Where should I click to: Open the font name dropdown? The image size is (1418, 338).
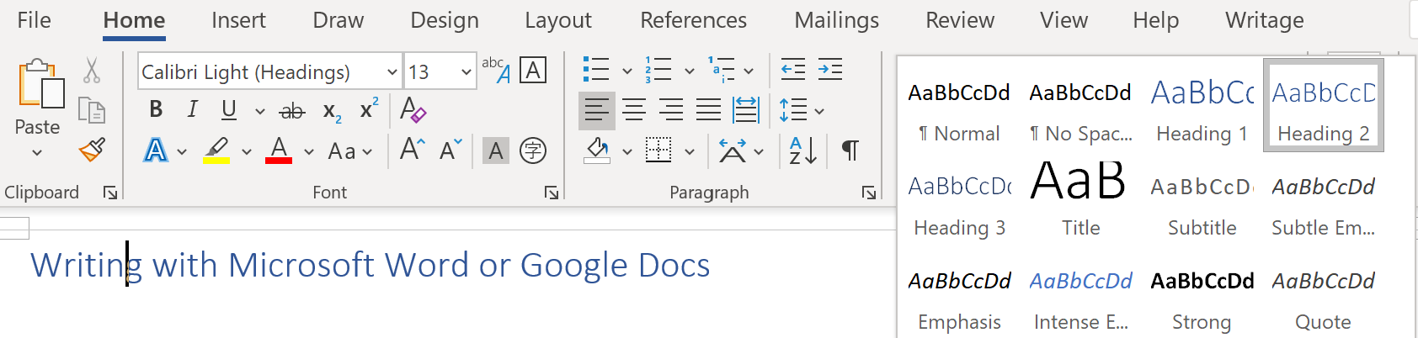coord(392,72)
